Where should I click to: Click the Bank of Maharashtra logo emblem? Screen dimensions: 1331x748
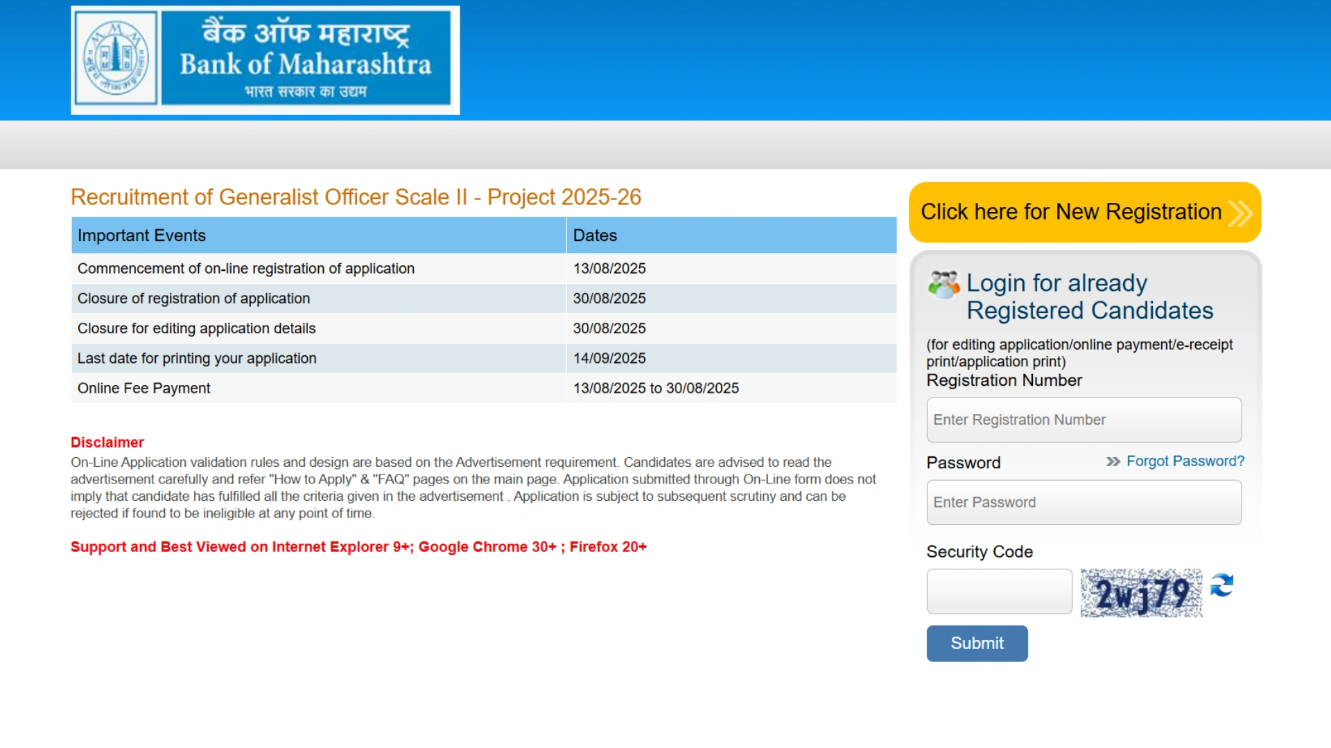point(115,58)
